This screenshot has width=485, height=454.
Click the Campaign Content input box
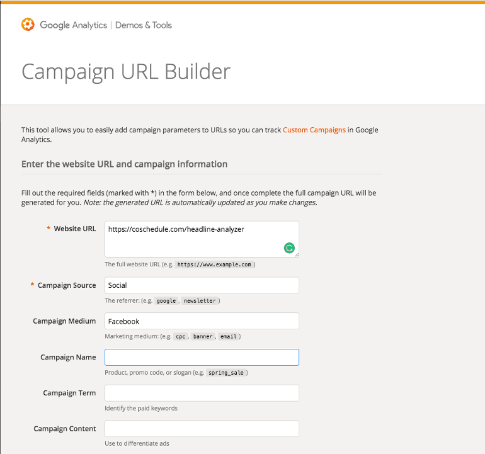(202, 428)
